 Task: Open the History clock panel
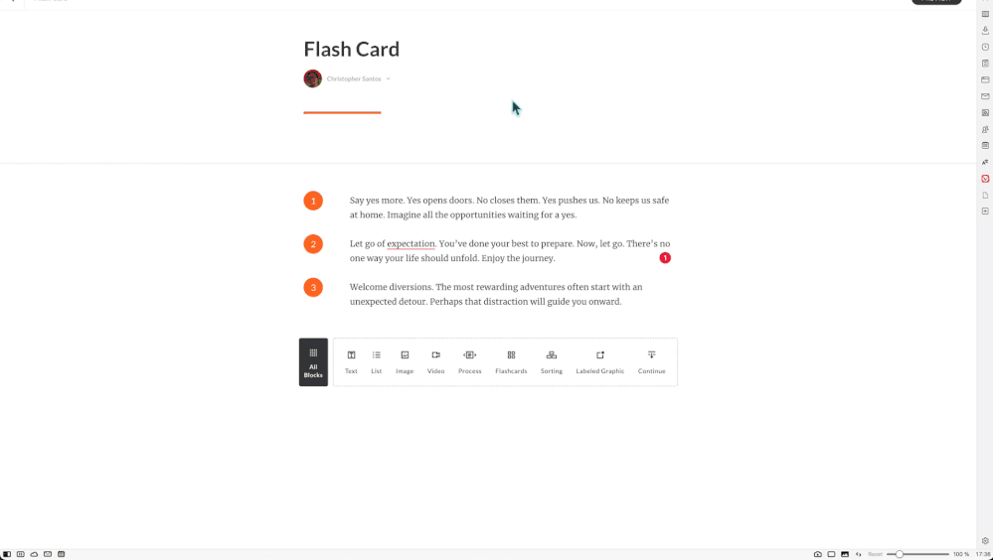point(985,47)
